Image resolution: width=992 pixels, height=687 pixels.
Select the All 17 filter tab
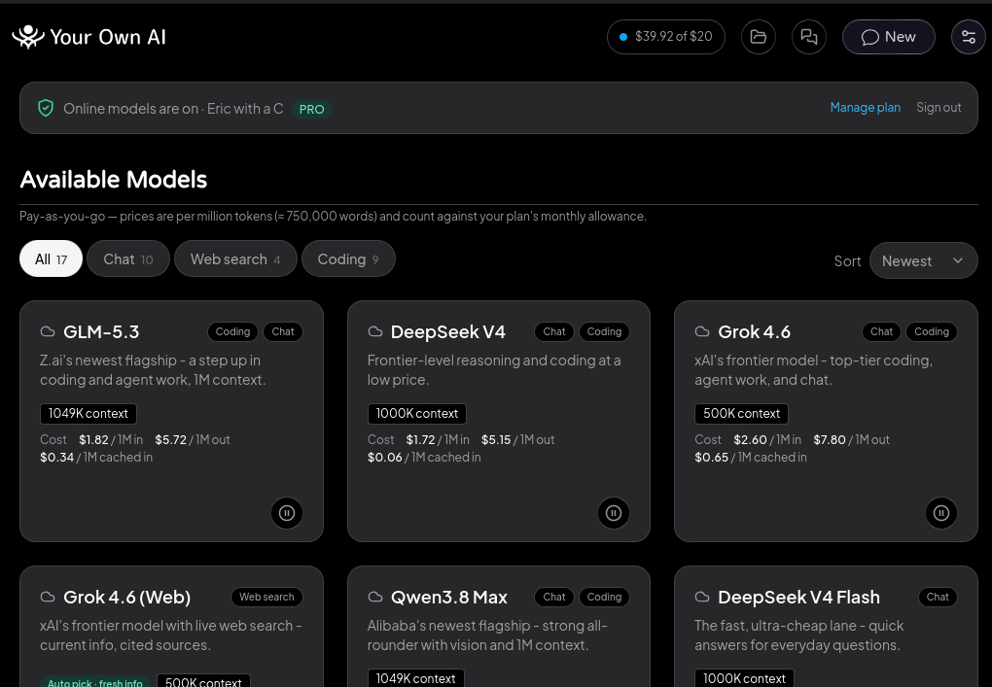[x=51, y=259]
